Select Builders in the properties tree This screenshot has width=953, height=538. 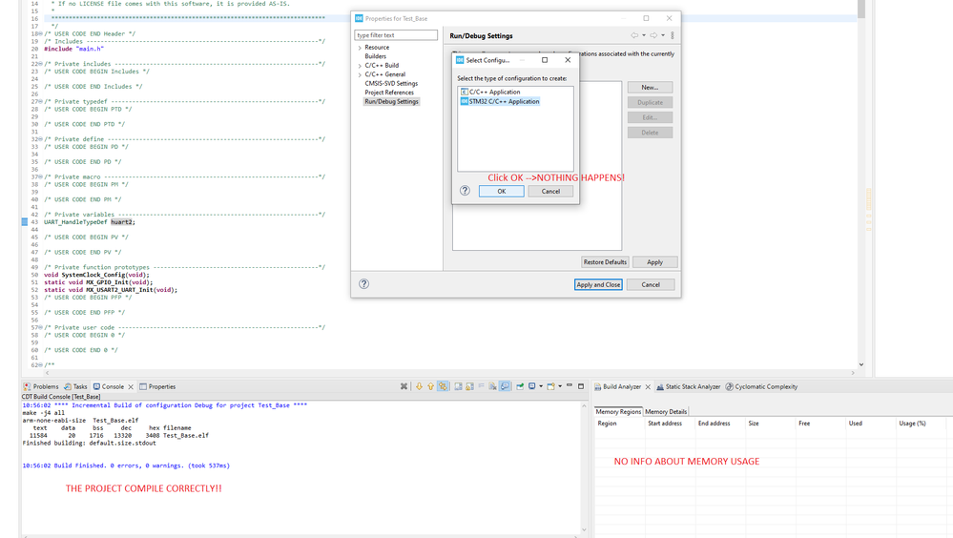375,56
